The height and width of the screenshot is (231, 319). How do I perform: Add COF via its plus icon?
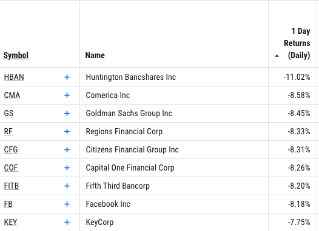[67, 168]
